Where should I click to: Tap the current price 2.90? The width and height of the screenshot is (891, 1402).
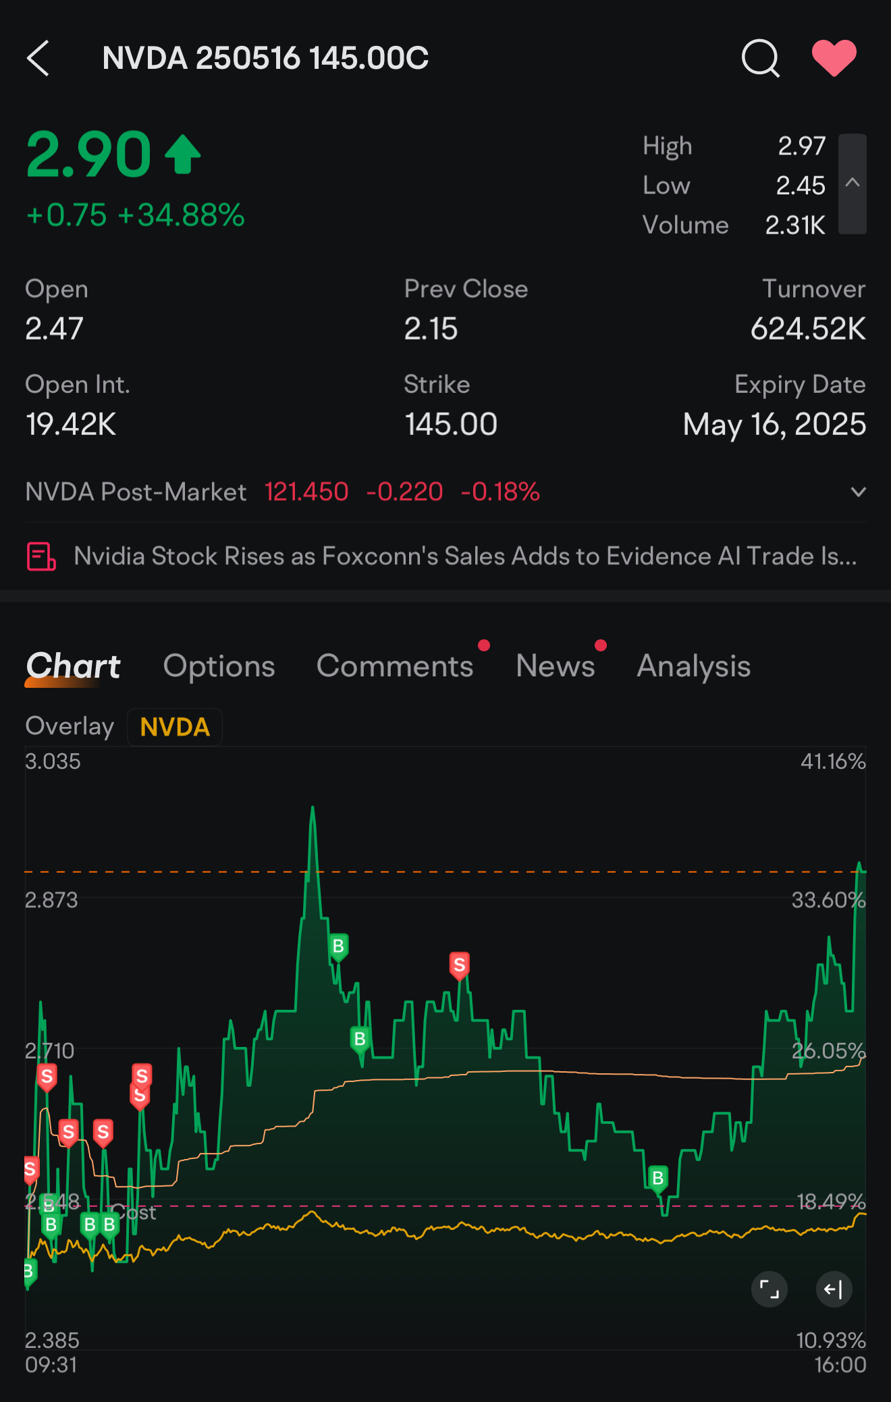tap(88, 155)
